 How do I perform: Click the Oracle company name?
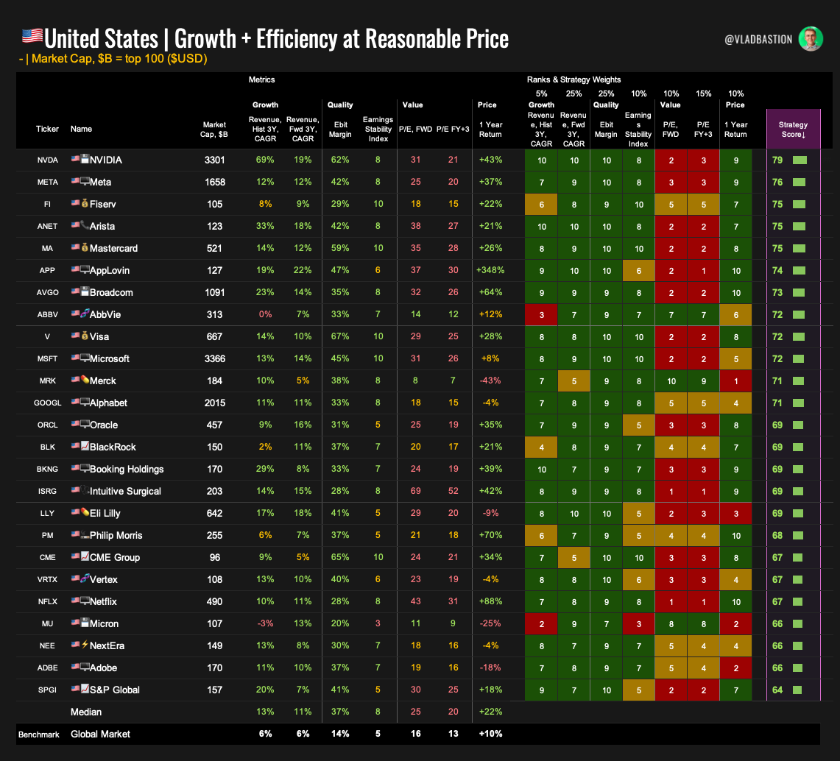[103, 425]
